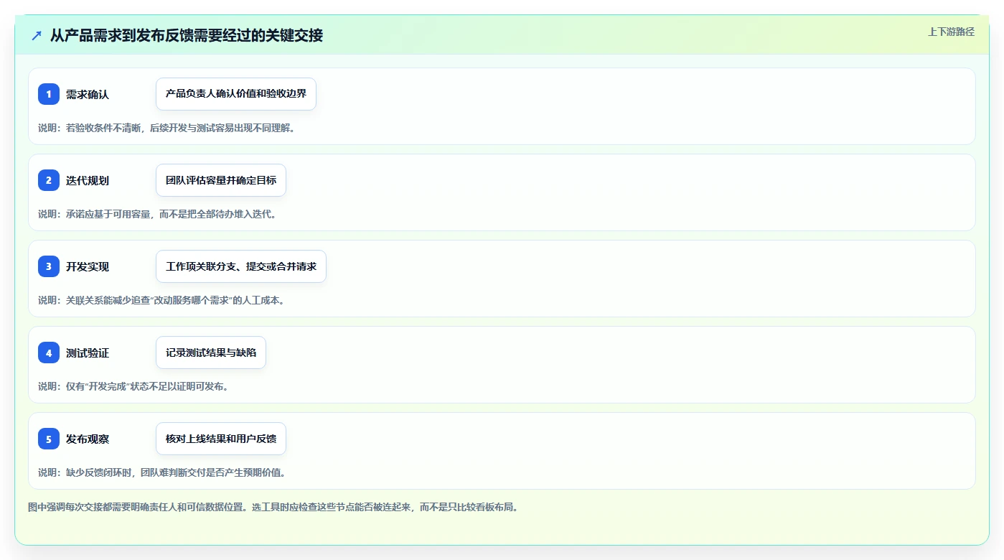
Task: Click the 上下游路径 label in the header
Action: 951,32
